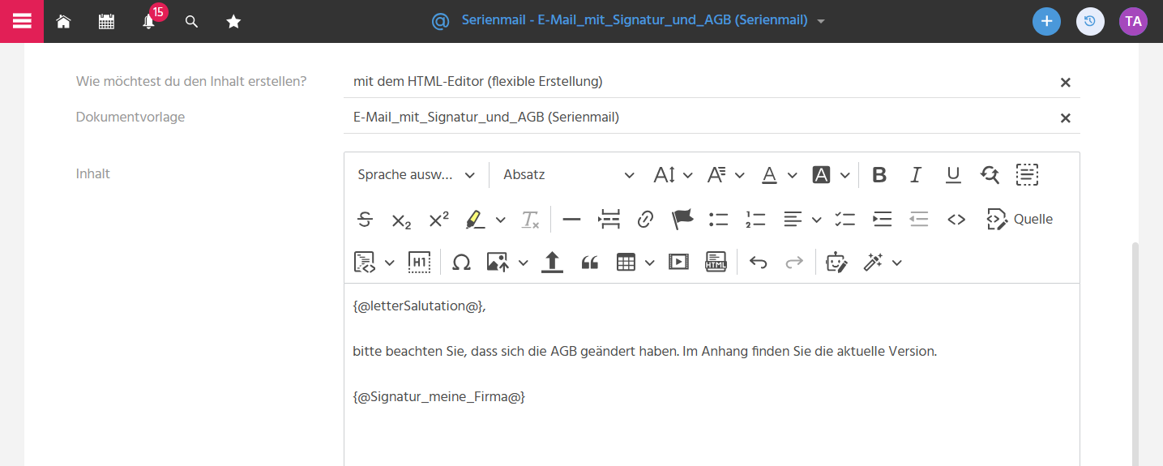Screen dimensions: 1163x466
Task: Open font background color dropdown
Action: (x=831, y=174)
